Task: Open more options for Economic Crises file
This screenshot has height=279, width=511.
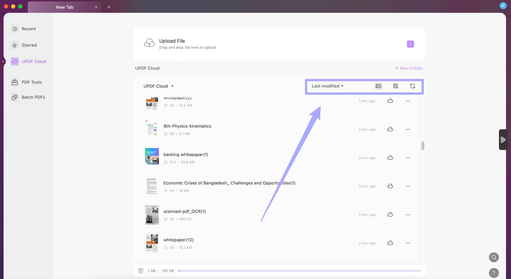Action: click(x=408, y=186)
